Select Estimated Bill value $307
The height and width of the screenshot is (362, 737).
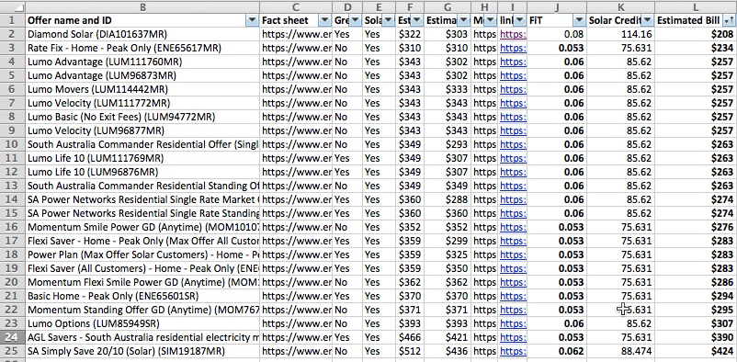tap(695, 324)
